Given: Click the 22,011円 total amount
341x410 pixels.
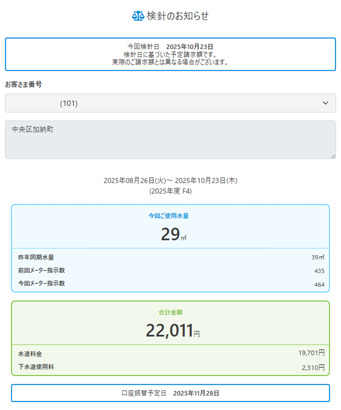Looking at the screenshot, I should (x=173, y=331).
